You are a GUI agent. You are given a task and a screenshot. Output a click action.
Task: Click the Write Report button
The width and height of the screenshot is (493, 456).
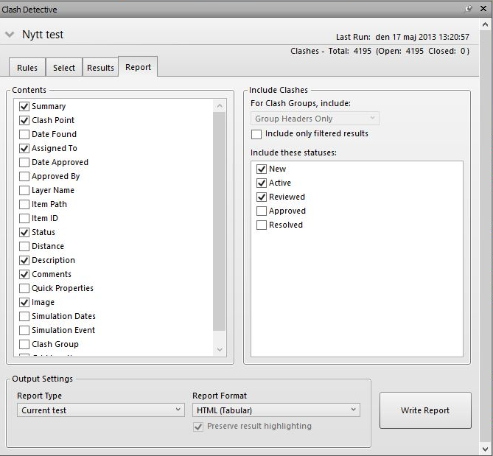click(425, 410)
